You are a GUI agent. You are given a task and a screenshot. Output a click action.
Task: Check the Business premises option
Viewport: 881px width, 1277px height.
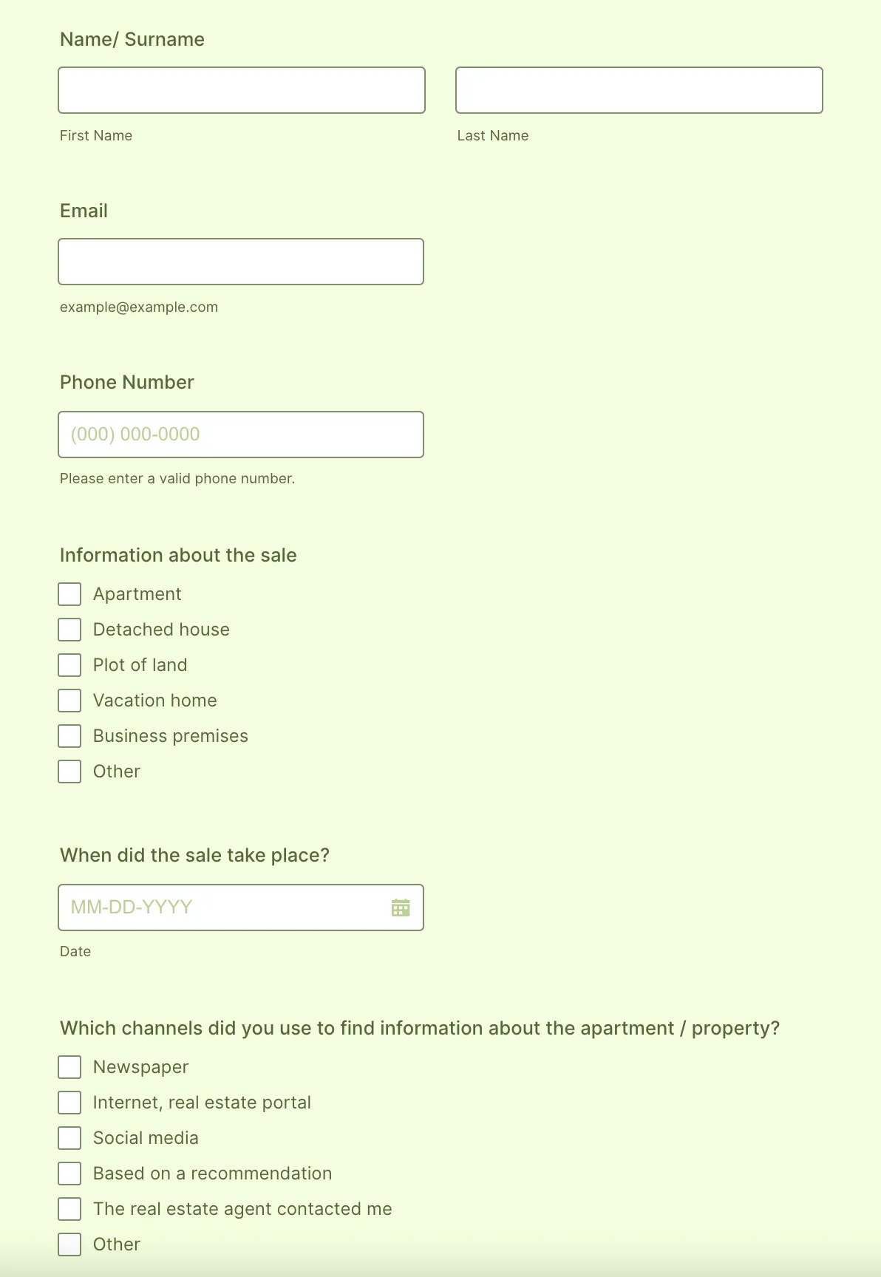(69, 736)
